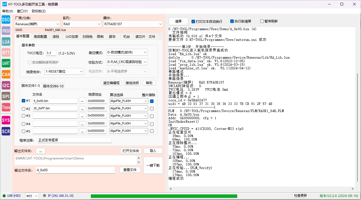Open the 目标板(Z) menu
This screenshot has height=200, width=361.
click(38, 11)
